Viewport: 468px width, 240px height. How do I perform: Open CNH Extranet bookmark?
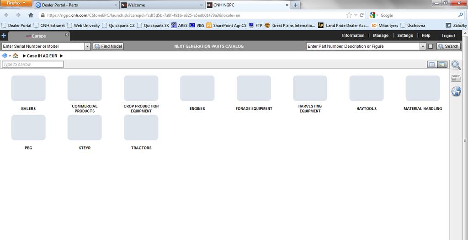tap(49, 26)
